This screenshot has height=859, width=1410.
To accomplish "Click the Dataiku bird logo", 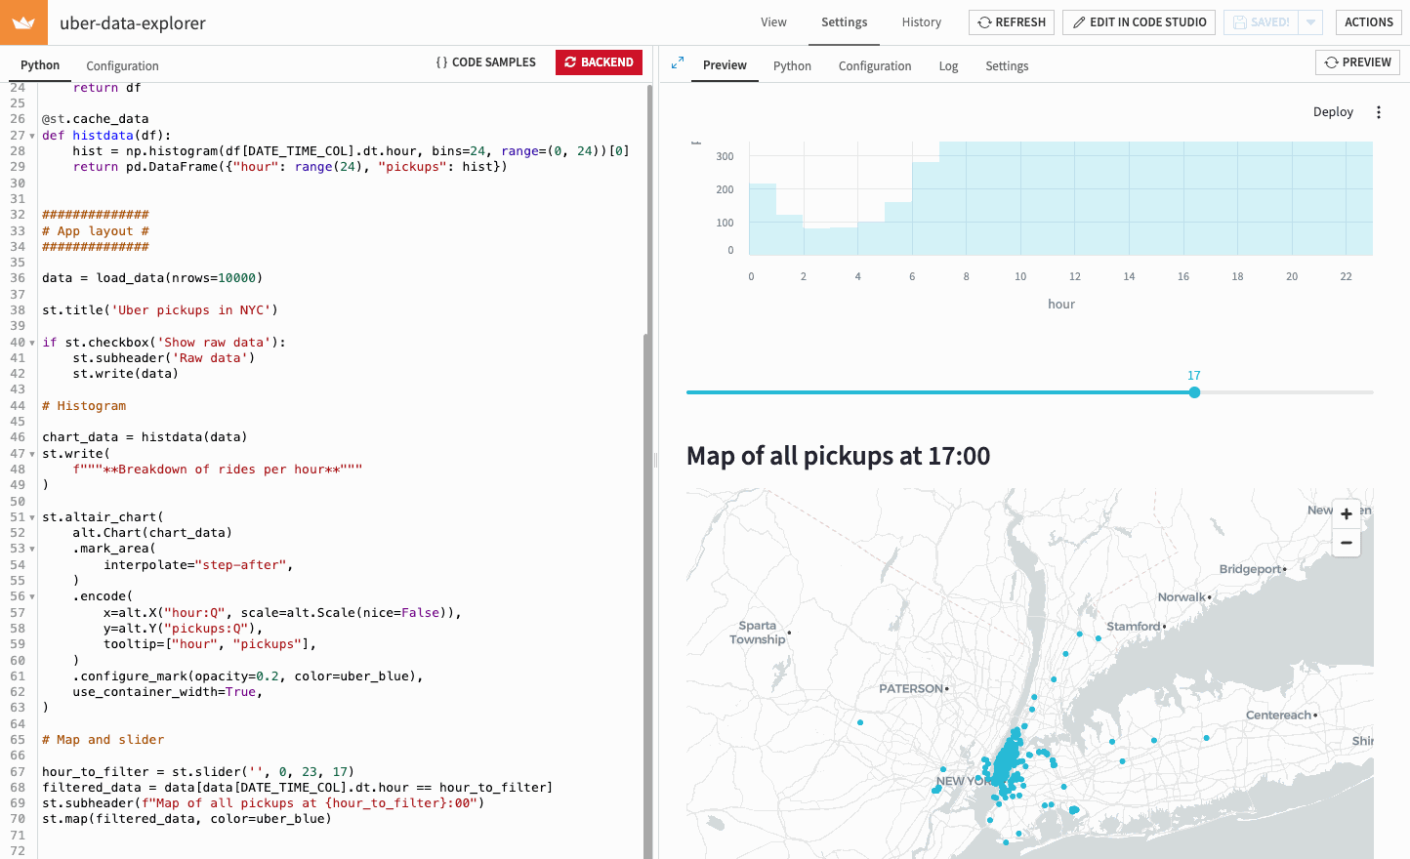I will click(23, 22).
